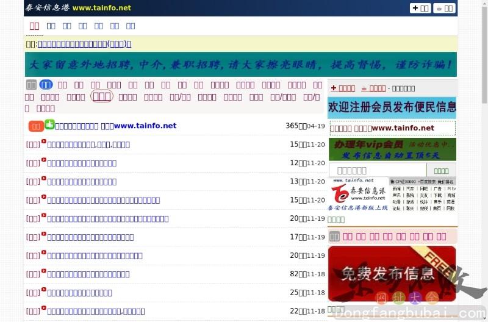The height and width of the screenshot is (322, 488).
Task: Open the post with 13 views dated 11-20
Action: (x=82, y=182)
